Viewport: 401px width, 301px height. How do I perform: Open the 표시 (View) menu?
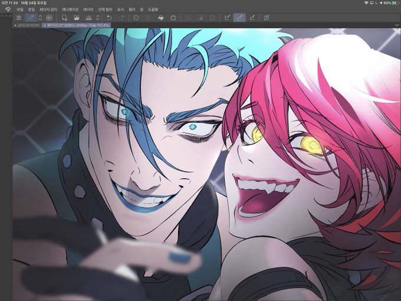(120, 9)
